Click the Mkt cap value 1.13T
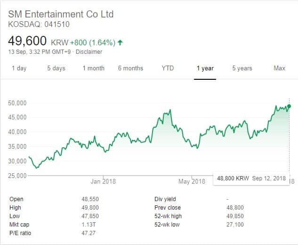 coord(89,225)
